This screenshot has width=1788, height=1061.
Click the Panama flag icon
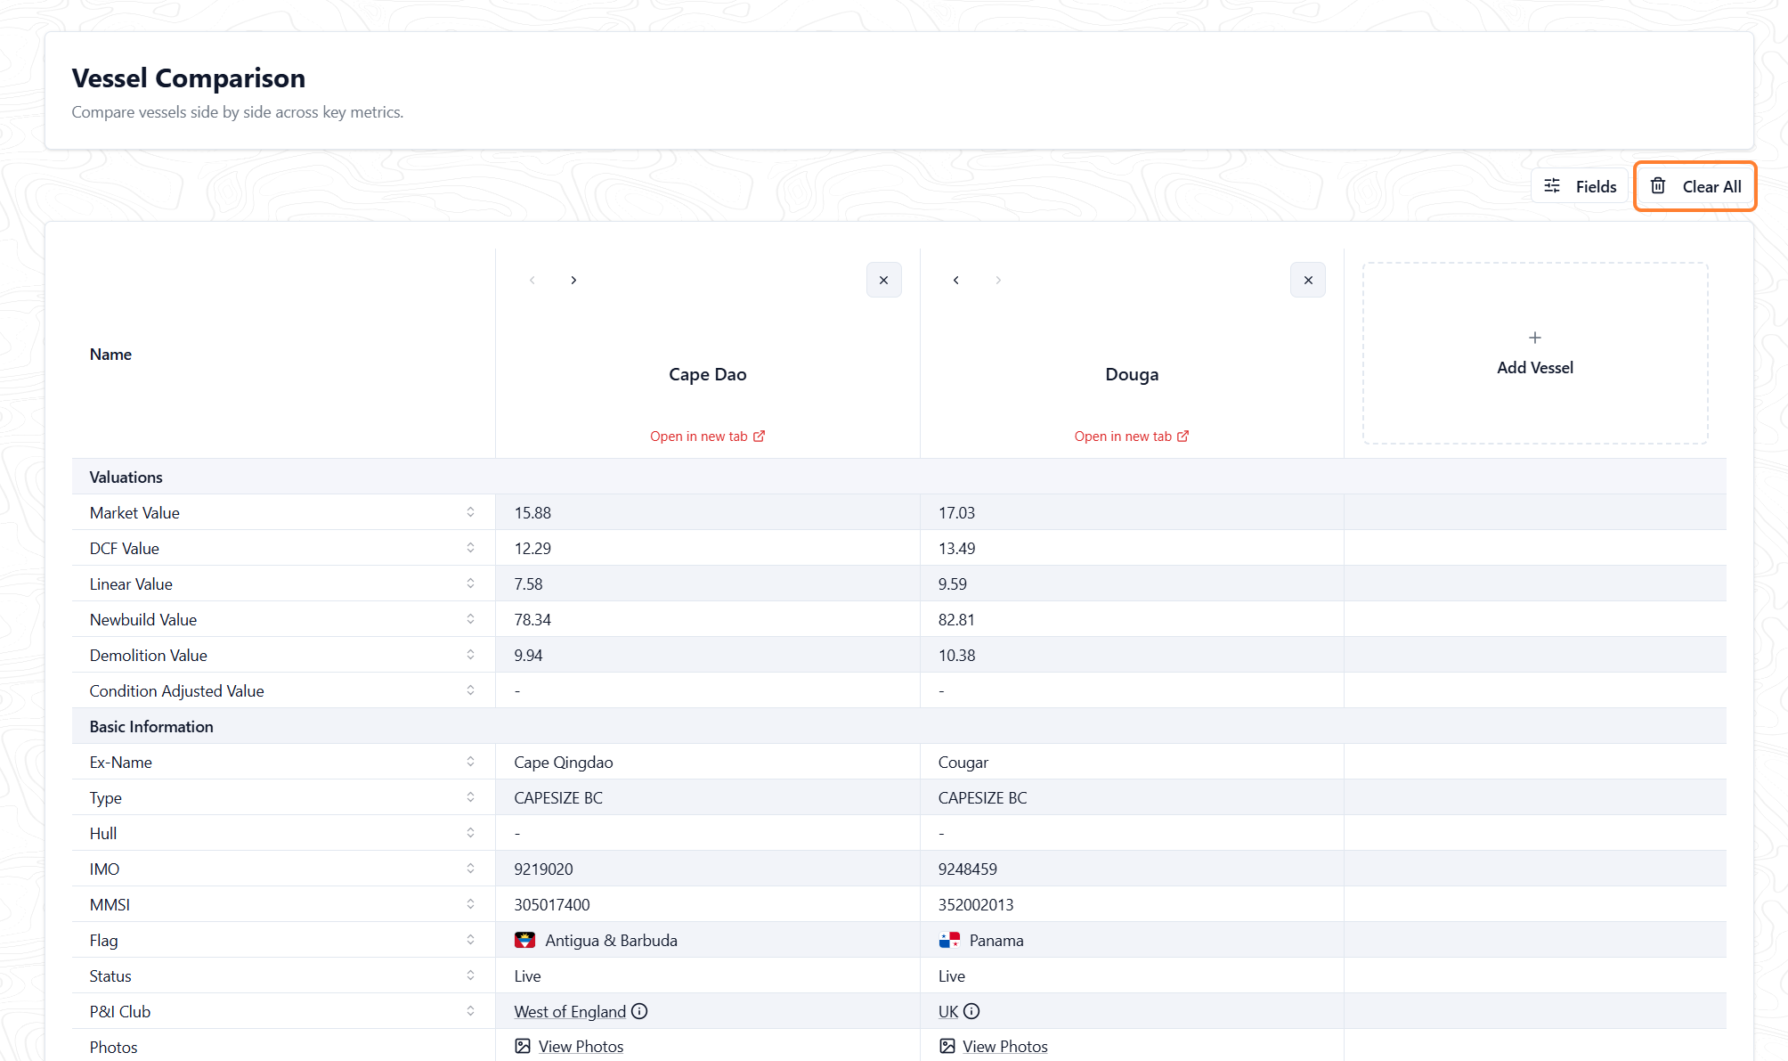948,940
